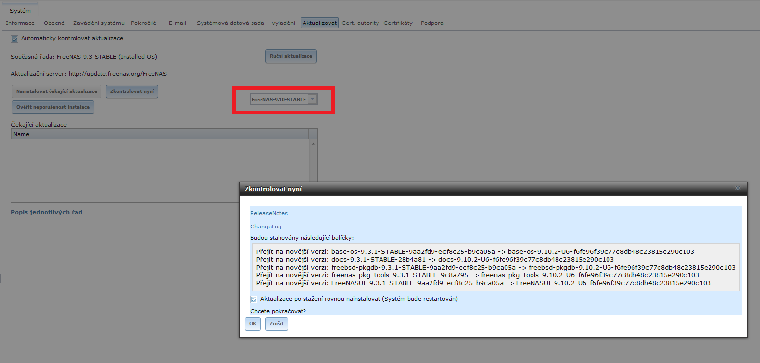
Task: Open the Podpora tab
Action: click(x=432, y=23)
